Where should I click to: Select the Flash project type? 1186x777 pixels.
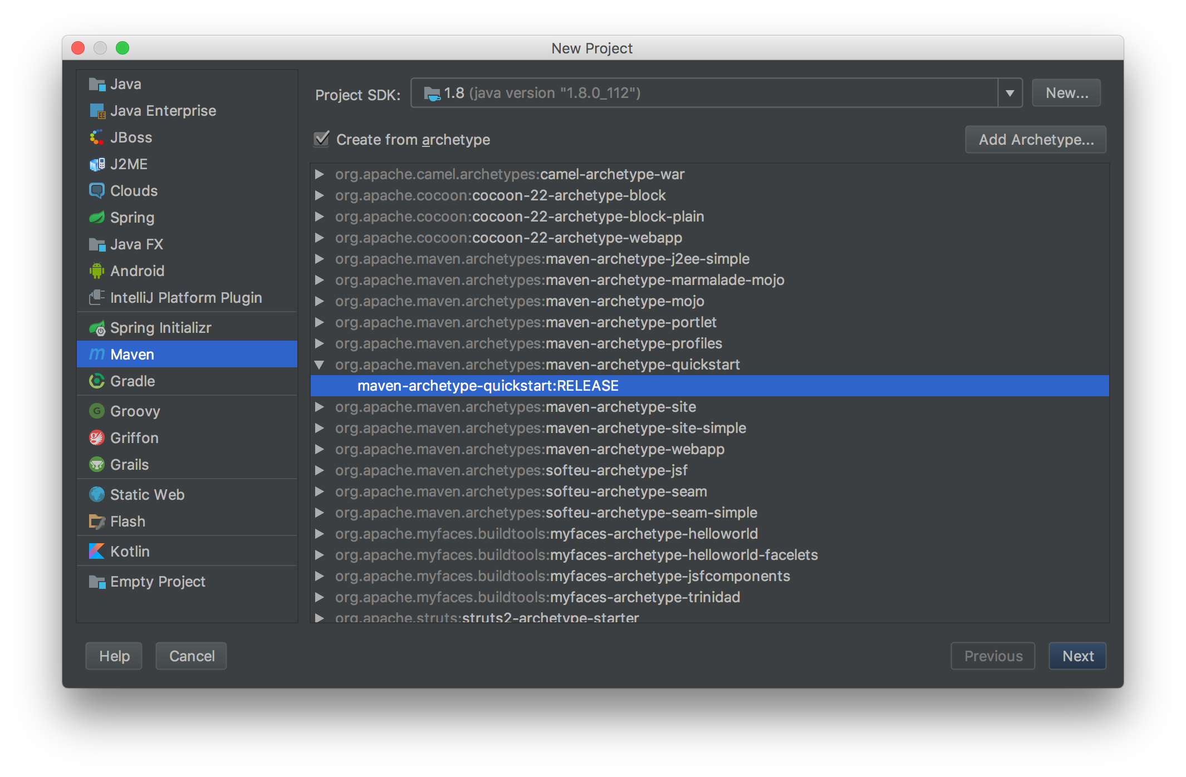coord(129,522)
